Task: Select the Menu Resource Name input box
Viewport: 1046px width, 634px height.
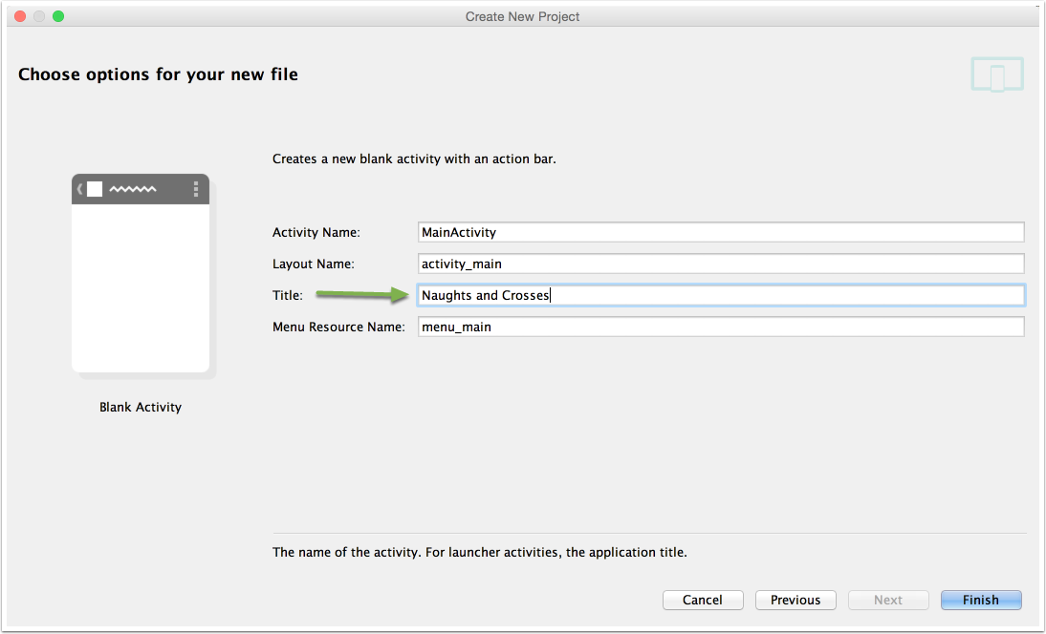Action: tap(721, 327)
